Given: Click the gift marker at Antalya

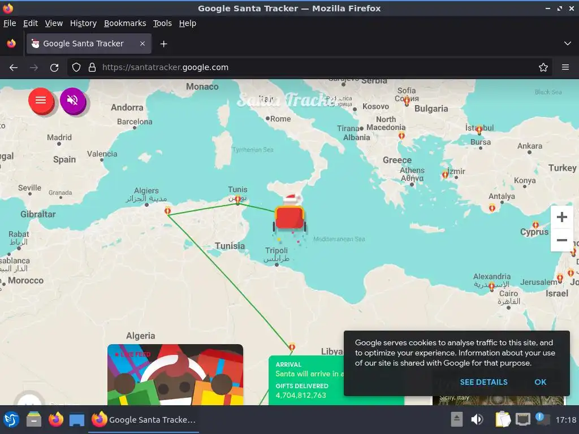Looking at the screenshot, I should pos(492,208).
